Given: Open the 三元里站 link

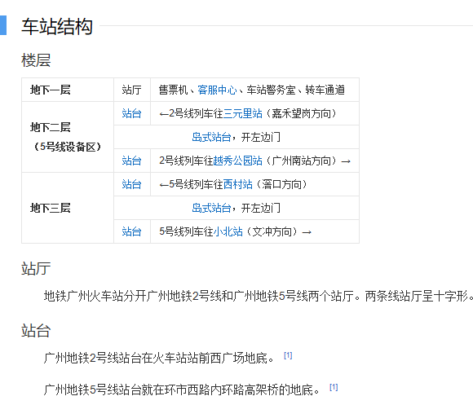Looking at the screenshot, I should coord(242,113).
